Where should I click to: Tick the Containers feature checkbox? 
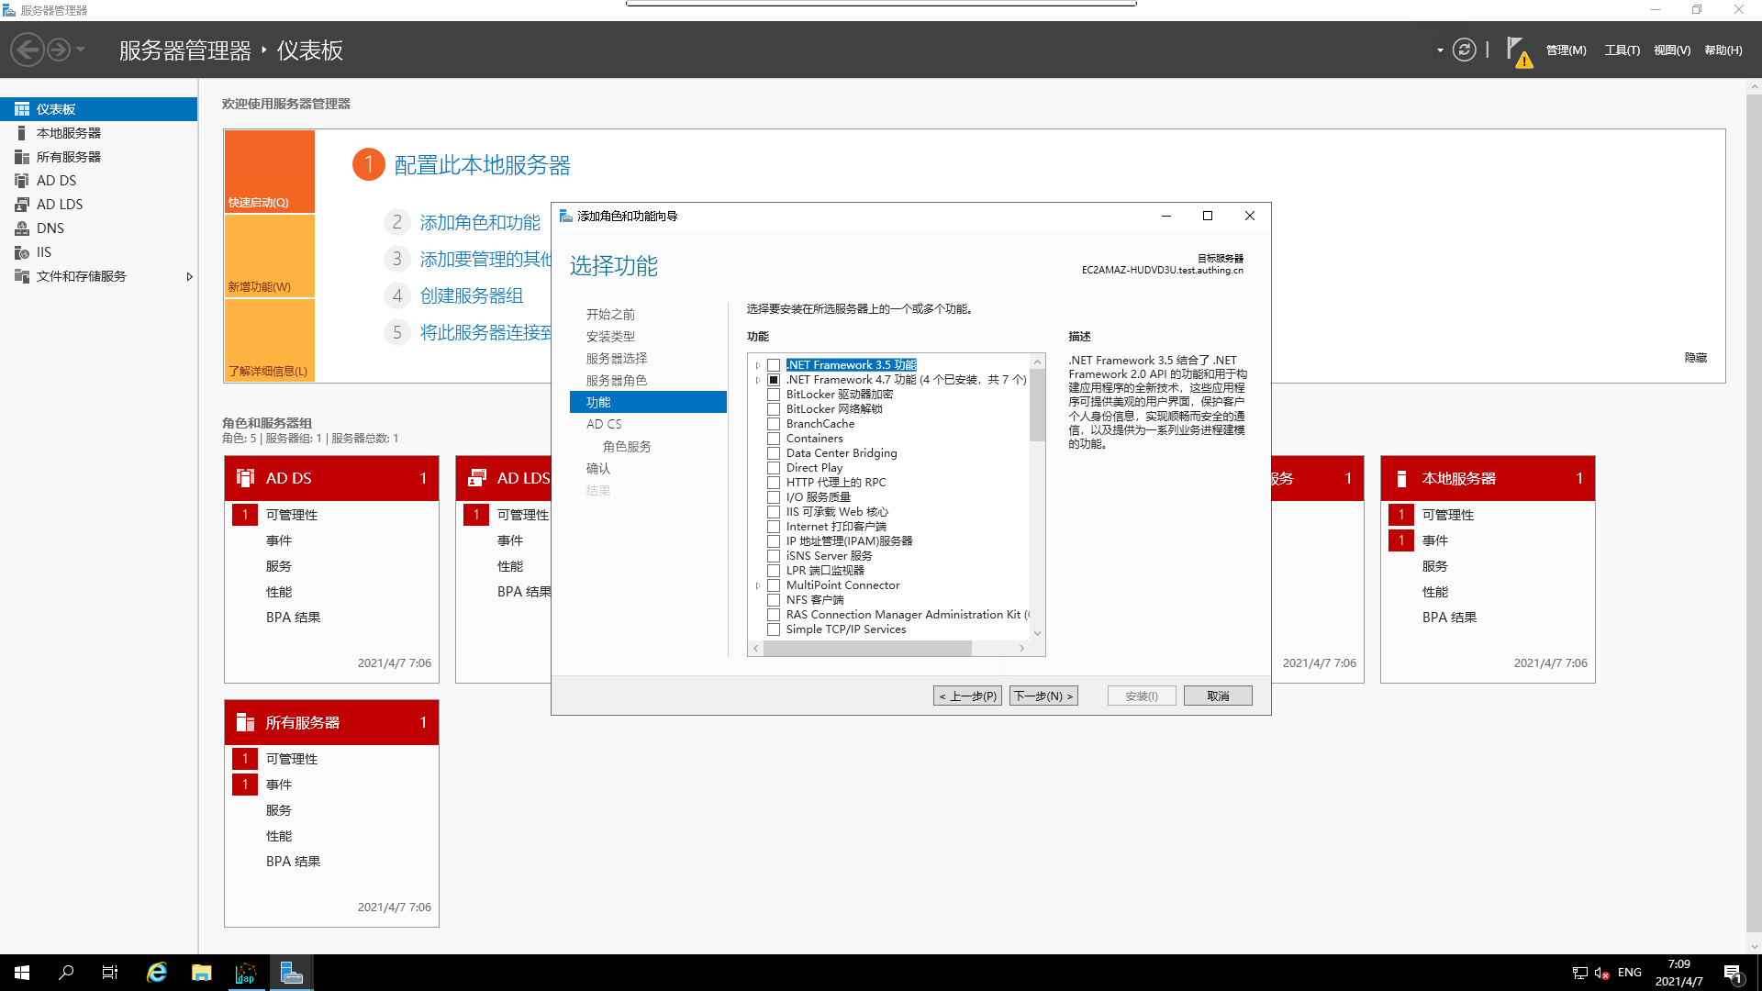774,439
